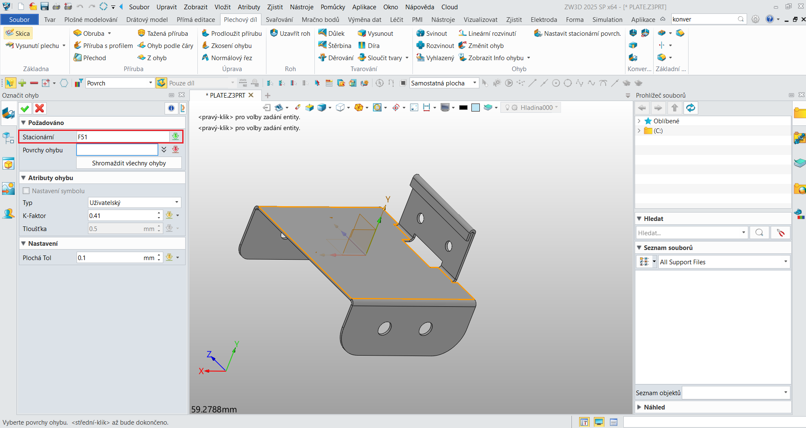Open the Zobrazit menu
The height and width of the screenshot is (428, 806).
(196, 7)
